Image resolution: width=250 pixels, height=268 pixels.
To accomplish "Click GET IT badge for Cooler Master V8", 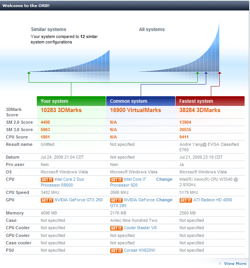I will [116, 228].
